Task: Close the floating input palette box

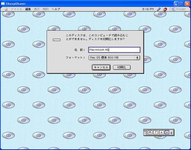Action: pyautogui.click(x=145, y=130)
